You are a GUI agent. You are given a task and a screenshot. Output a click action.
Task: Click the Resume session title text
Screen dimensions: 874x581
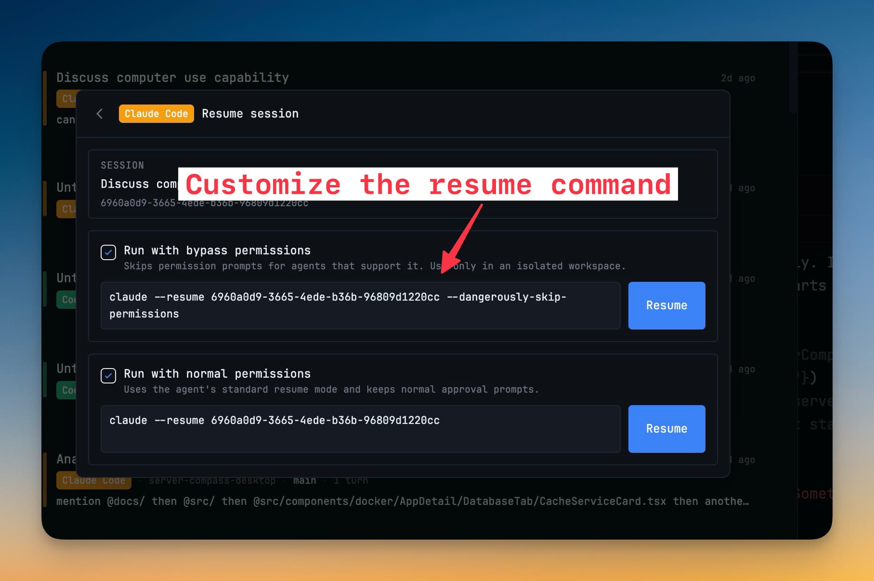click(x=250, y=114)
